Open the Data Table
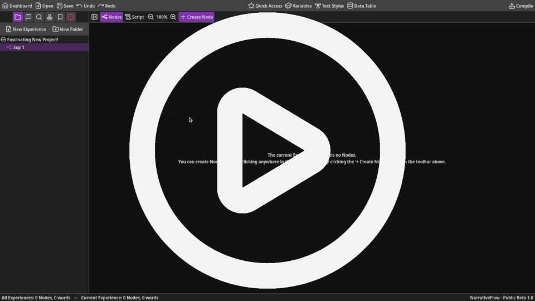The image size is (535, 301). tap(362, 6)
